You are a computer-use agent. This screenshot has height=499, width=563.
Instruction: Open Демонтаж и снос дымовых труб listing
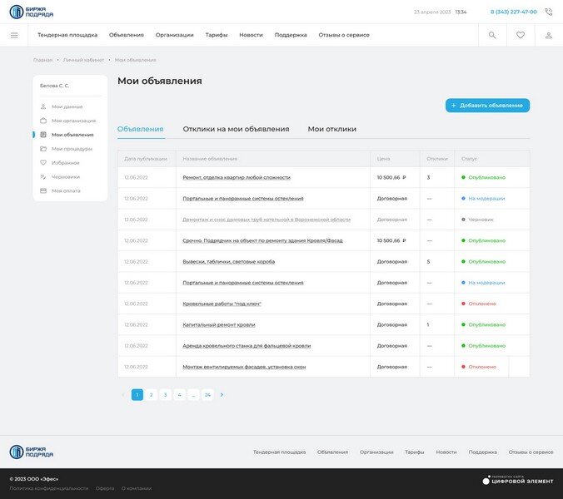tap(267, 220)
